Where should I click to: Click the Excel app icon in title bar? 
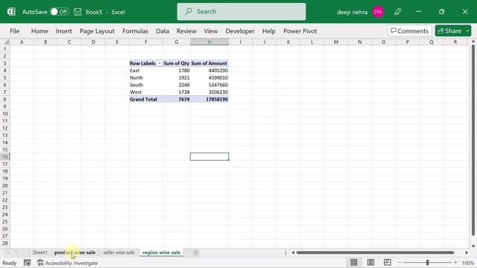(11, 12)
